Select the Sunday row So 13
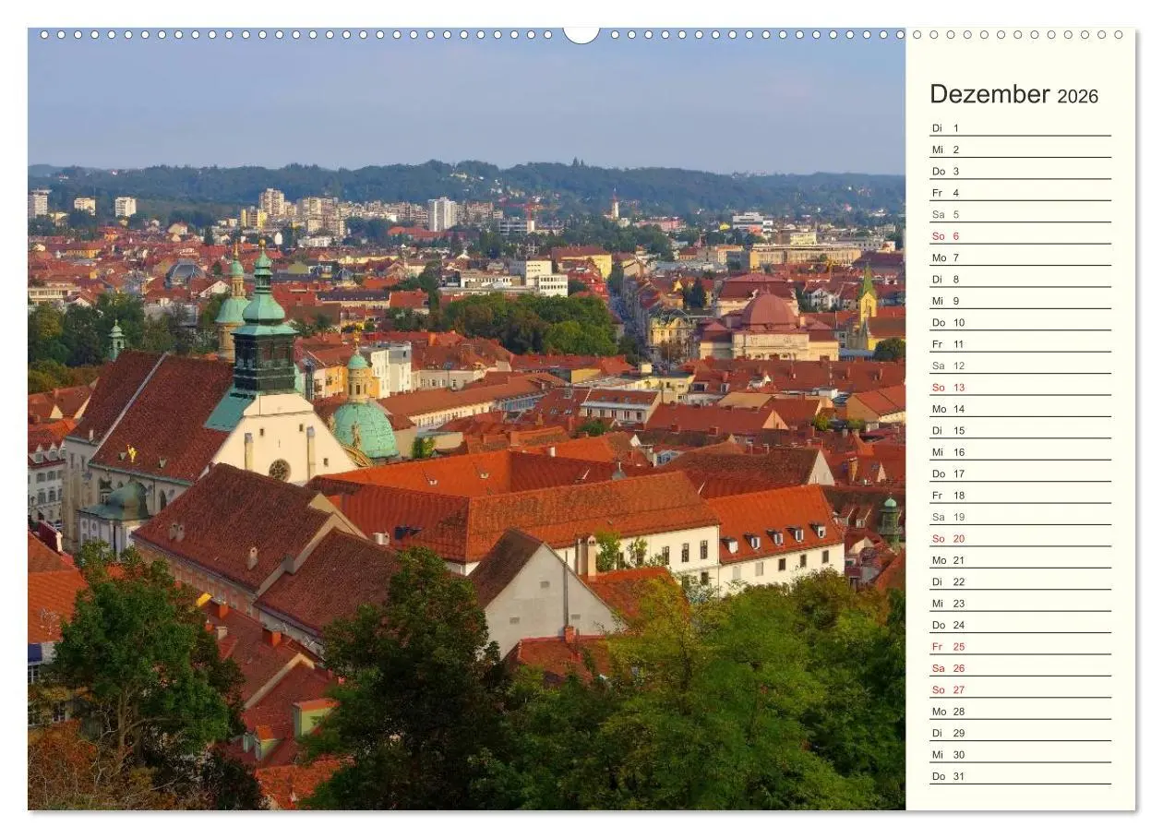Screen dimensions: 1163x838 point(945,388)
